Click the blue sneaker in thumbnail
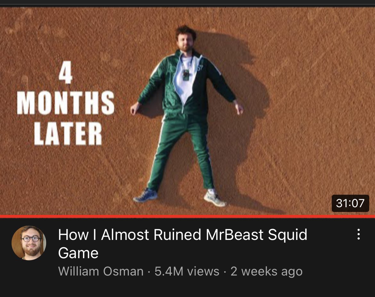This screenshot has width=375, height=297. point(146,195)
